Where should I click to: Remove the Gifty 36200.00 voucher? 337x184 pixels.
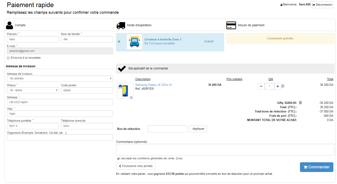coord(301,103)
